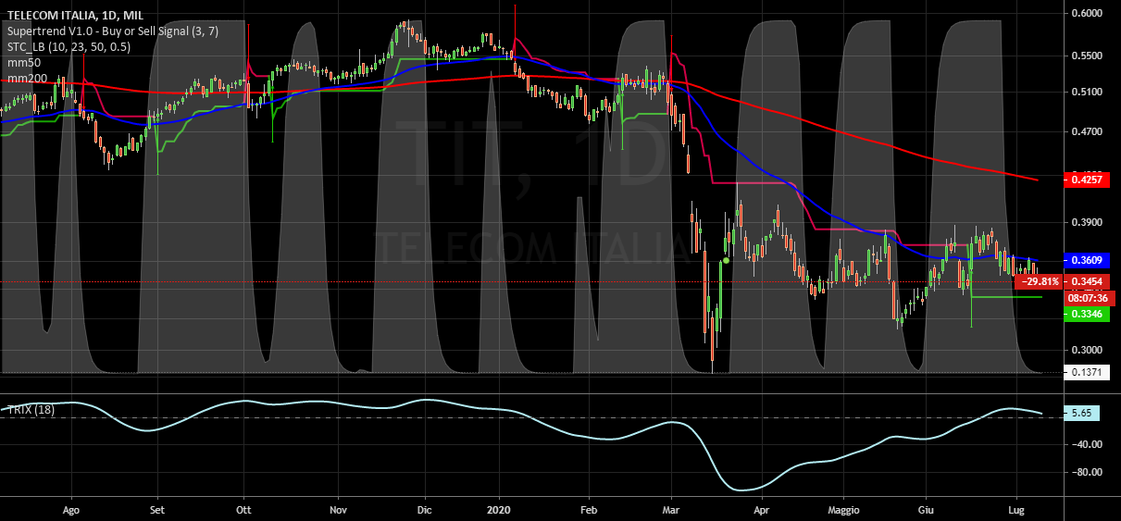Click the Lug month label
Screen dimensions: 1121x521
click(x=1015, y=509)
